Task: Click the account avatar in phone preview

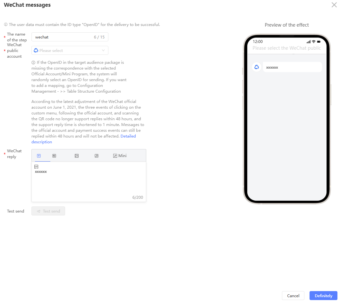Action: pyautogui.click(x=257, y=67)
